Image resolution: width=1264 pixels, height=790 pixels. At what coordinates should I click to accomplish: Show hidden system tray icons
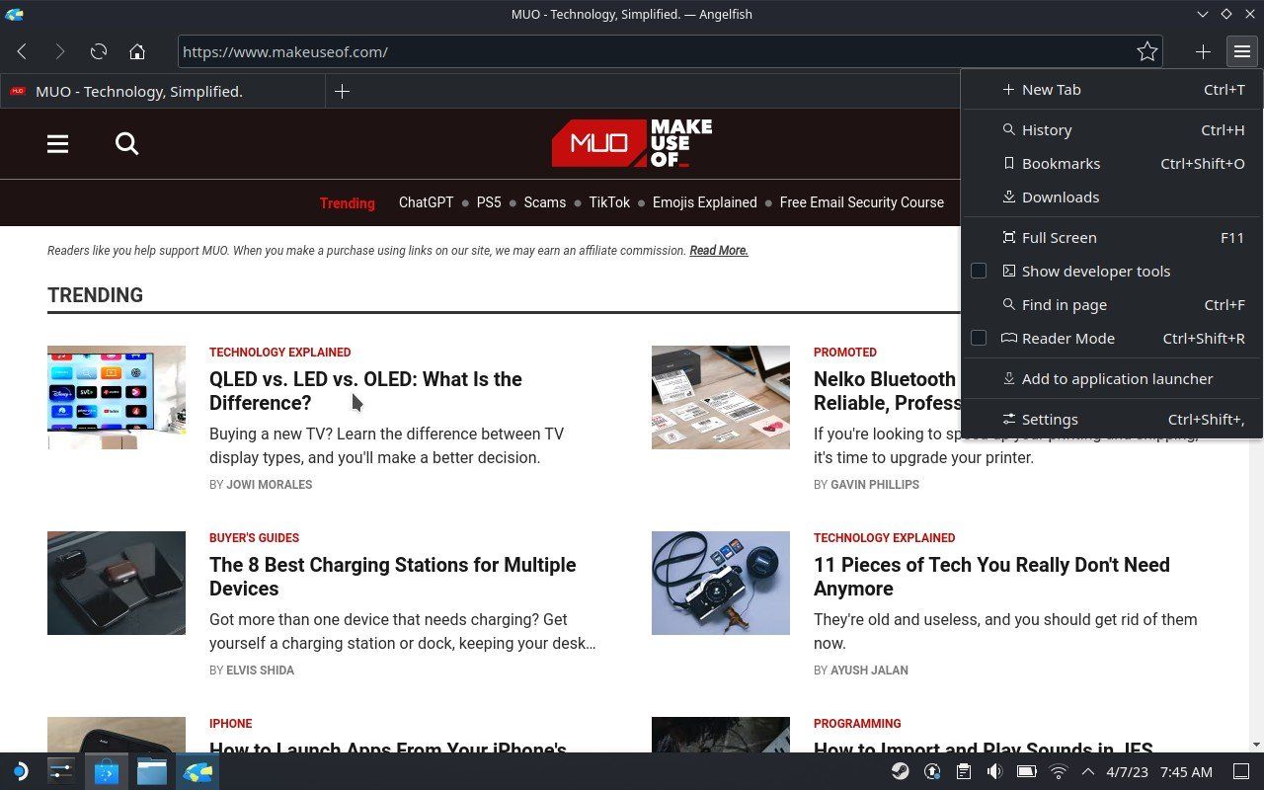pos(1088,771)
